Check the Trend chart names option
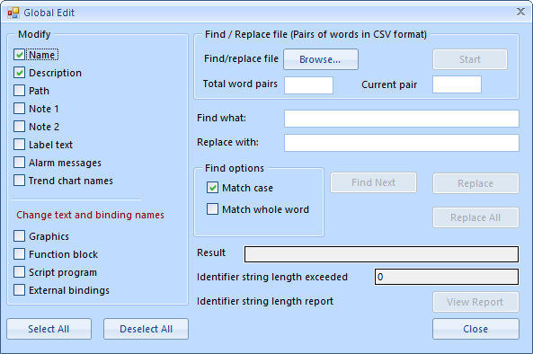The width and height of the screenshot is (533, 354). [20, 181]
